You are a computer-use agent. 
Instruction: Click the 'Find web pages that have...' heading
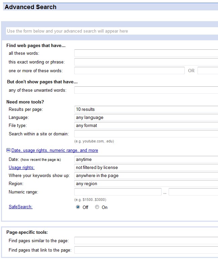tap(36, 45)
